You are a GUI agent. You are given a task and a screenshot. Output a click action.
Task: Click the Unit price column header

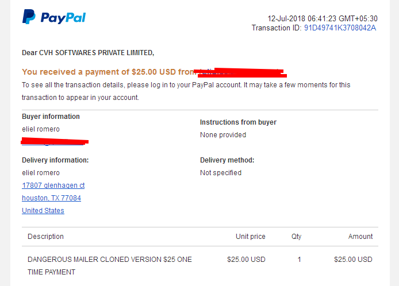click(251, 237)
